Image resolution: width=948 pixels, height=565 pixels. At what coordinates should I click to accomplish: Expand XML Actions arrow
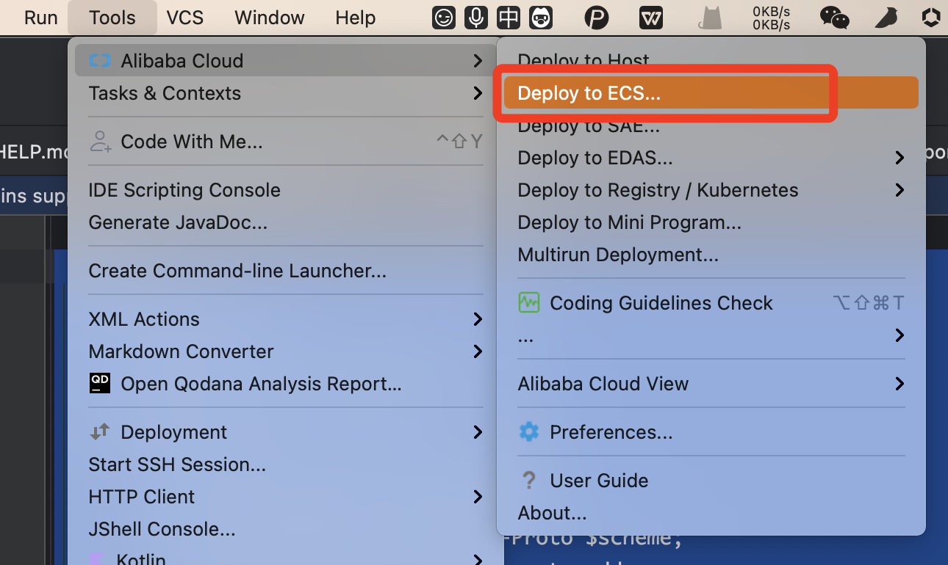[478, 319]
